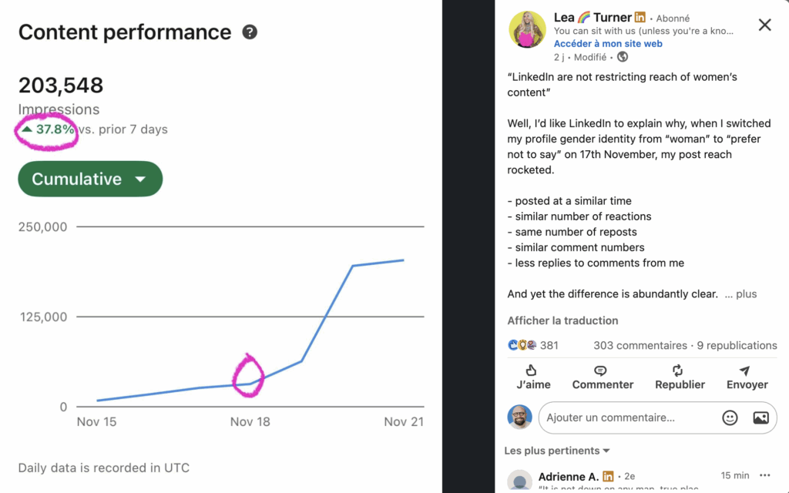View the 303 commentaires

(x=640, y=345)
